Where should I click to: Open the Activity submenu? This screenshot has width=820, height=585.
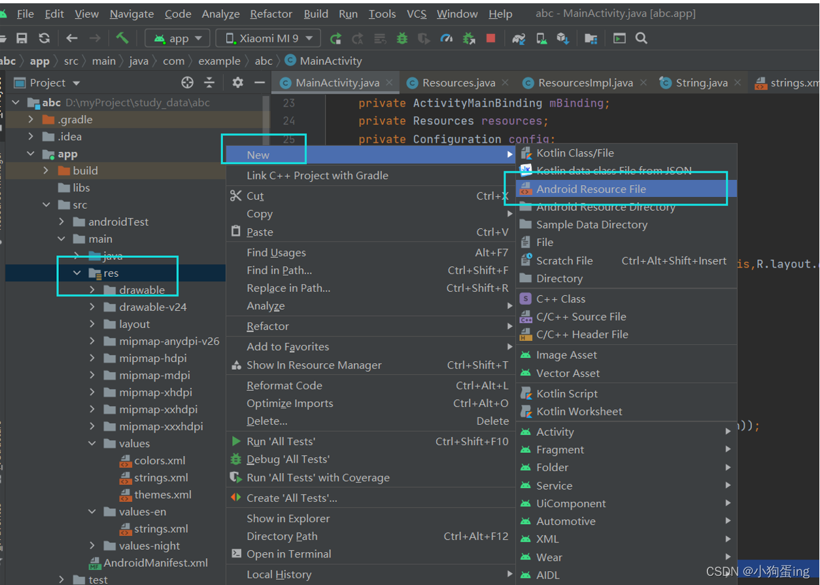626,432
